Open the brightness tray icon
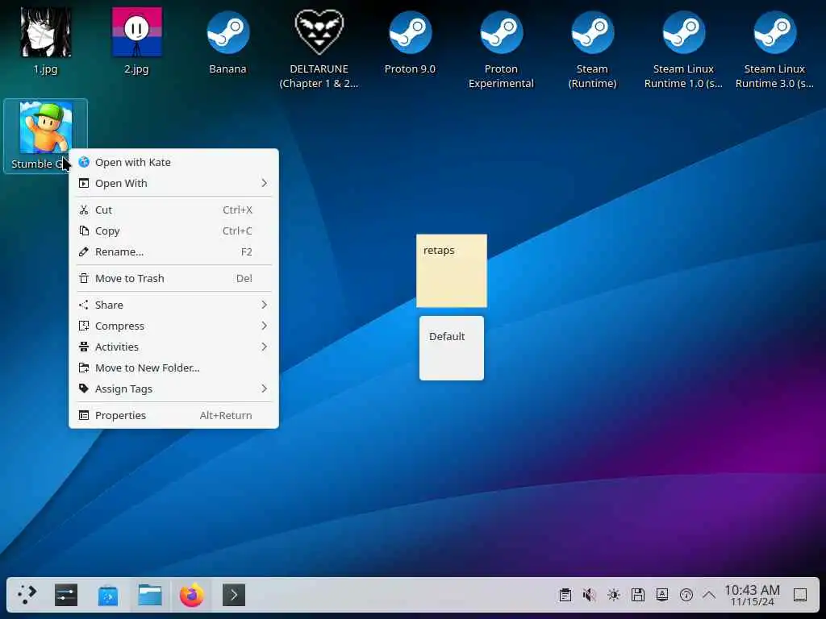The image size is (826, 619). (614, 595)
